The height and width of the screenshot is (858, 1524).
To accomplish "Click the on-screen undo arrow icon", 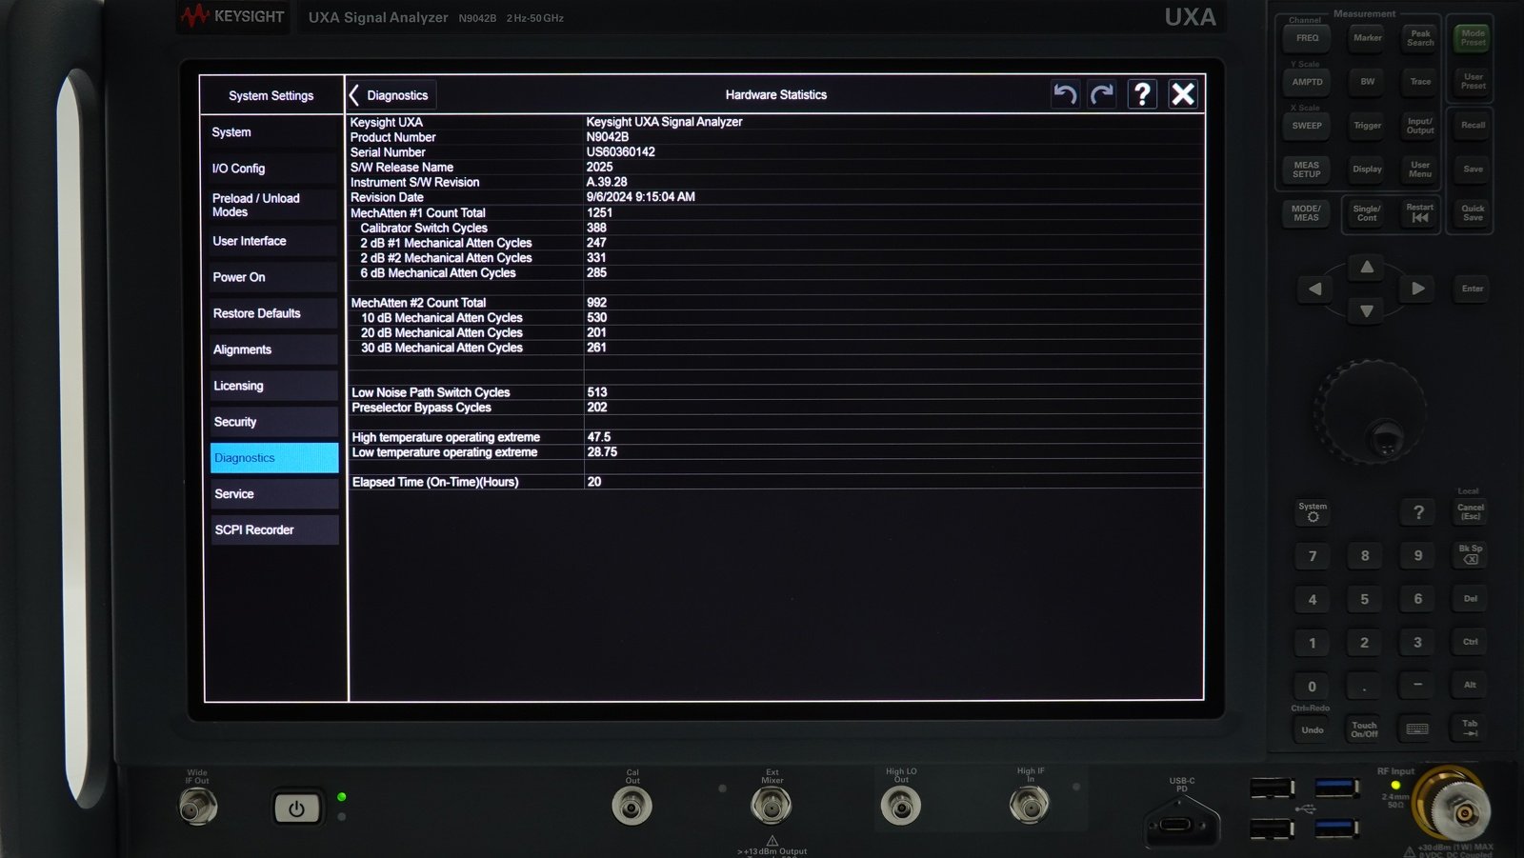I will 1065,94.
